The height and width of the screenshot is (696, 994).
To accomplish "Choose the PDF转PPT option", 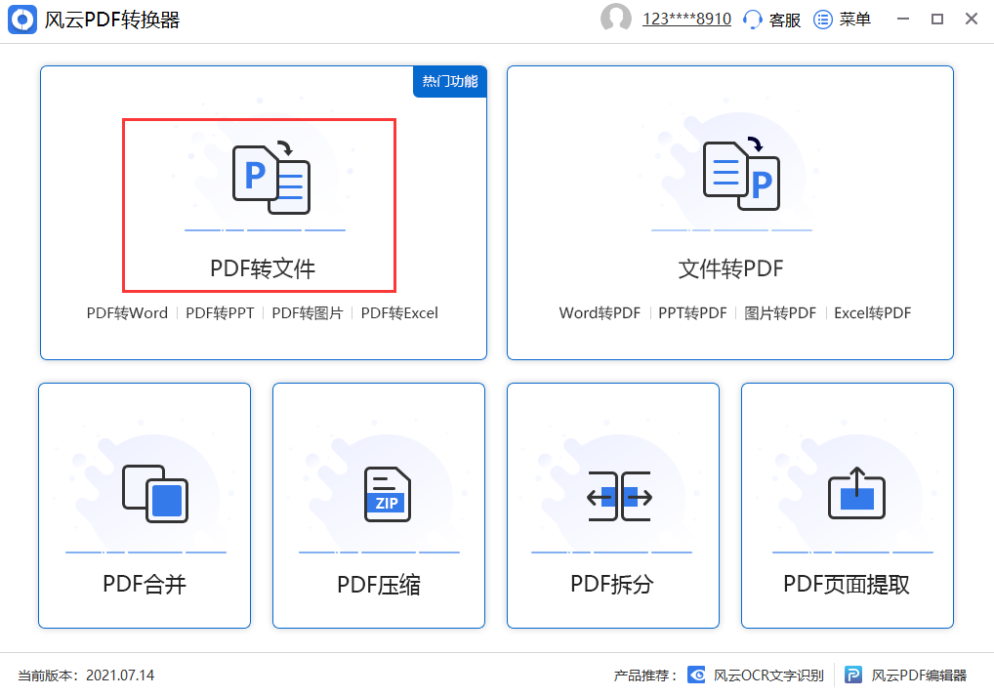I will click(220, 313).
